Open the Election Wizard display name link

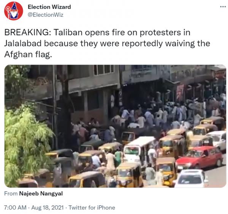click(49, 7)
